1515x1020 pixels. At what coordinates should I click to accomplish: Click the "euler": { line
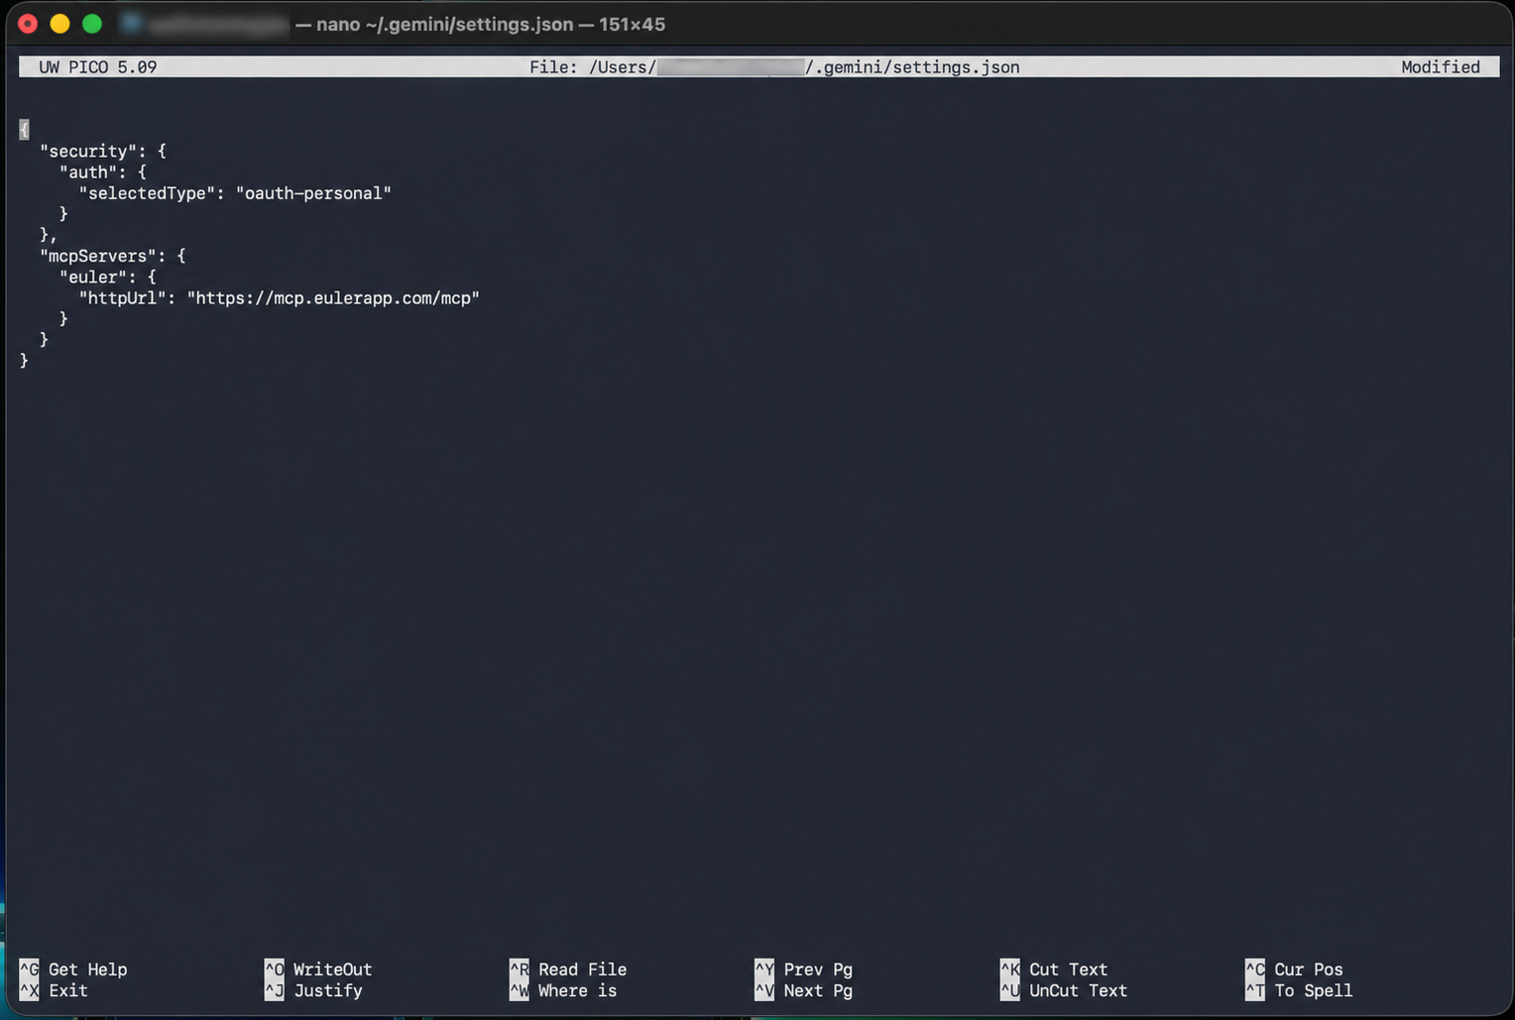(108, 277)
